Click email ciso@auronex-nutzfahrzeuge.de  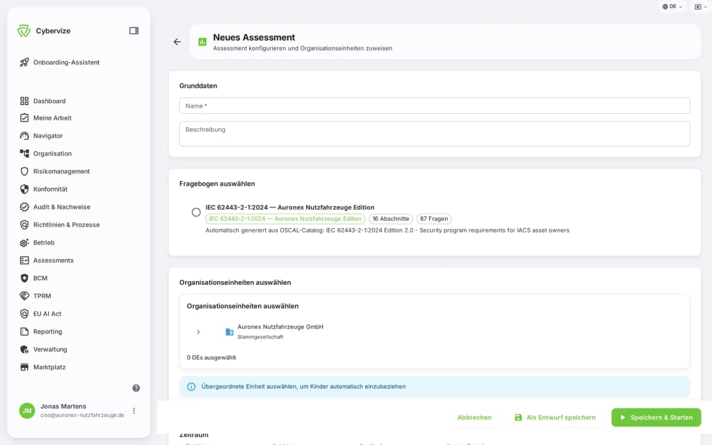[x=82, y=415]
